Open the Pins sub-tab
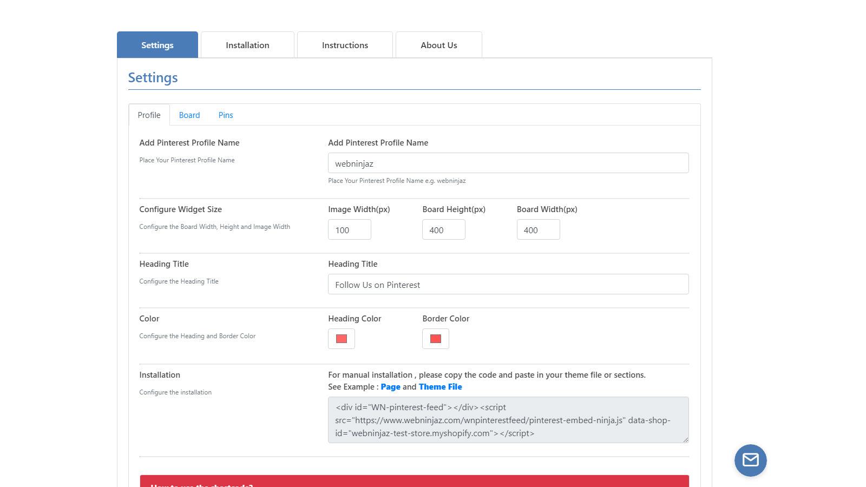This screenshot has width=866, height=487. click(x=226, y=115)
